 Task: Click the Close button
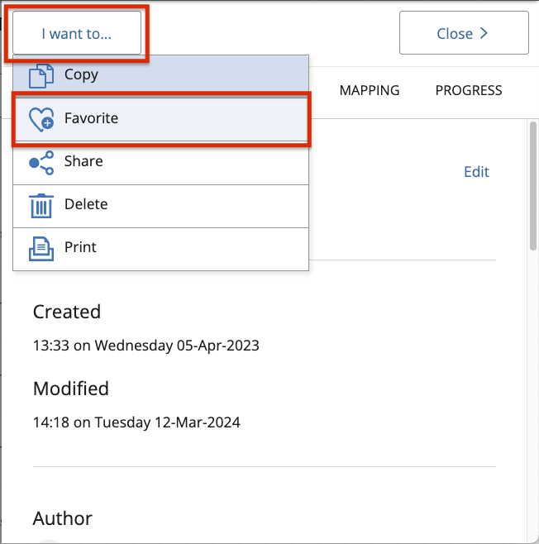(x=464, y=33)
